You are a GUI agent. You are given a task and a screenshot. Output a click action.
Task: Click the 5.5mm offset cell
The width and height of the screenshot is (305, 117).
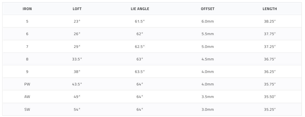pyautogui.click(x=208, y=34)
